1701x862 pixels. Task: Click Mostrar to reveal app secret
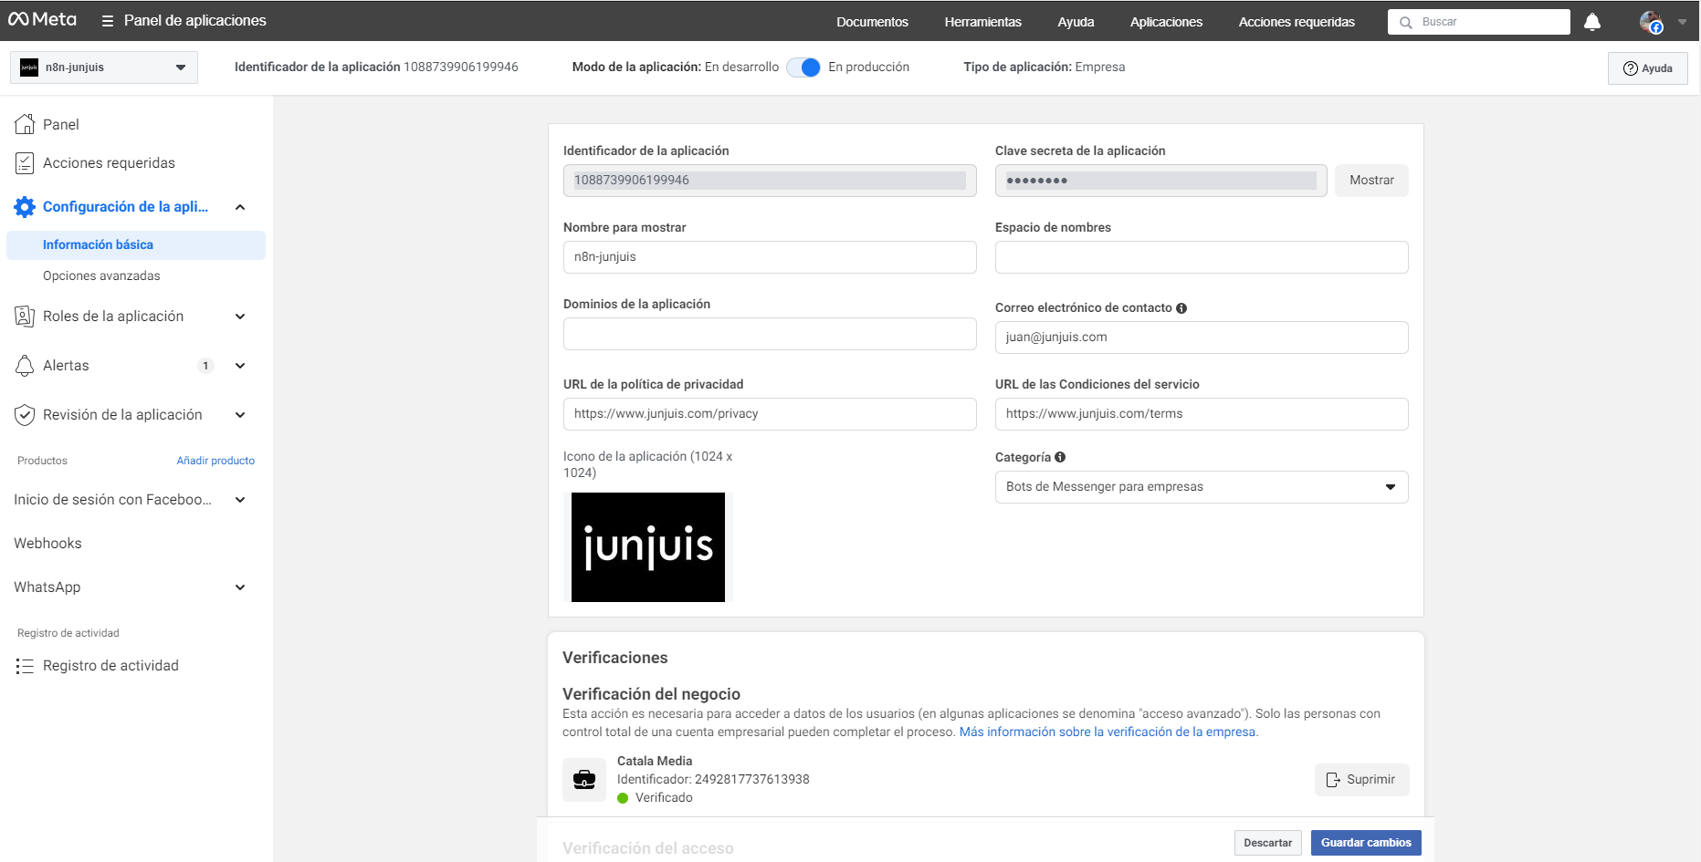click(1370, 181)
